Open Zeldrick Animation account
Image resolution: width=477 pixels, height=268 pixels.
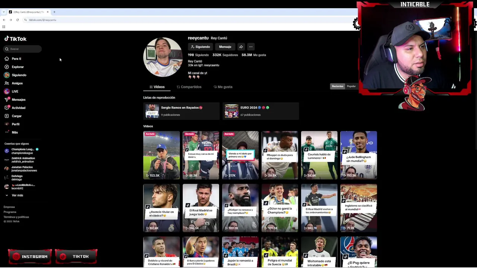[21, 160]
